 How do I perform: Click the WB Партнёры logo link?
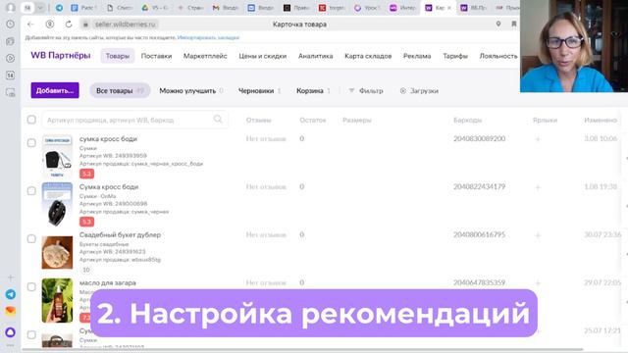(61, 55)
